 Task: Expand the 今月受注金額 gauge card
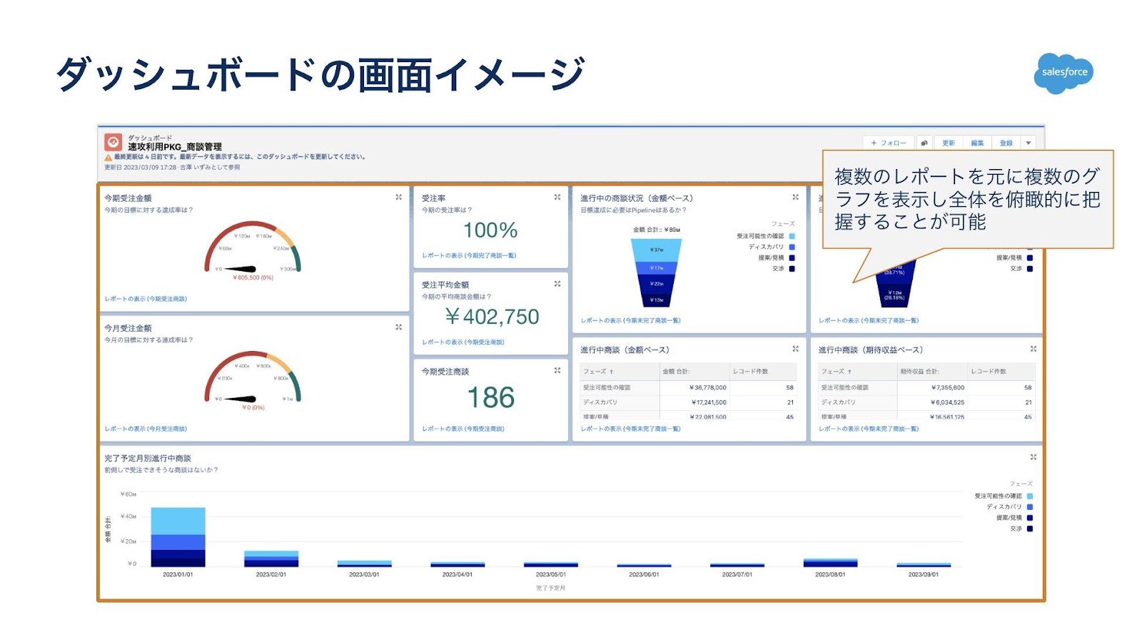[399, 327]
